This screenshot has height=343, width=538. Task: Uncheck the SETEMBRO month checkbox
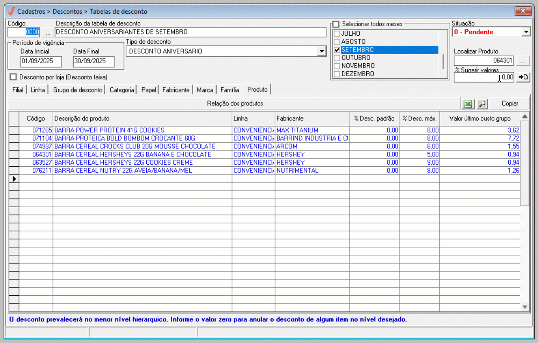point(337,50)
